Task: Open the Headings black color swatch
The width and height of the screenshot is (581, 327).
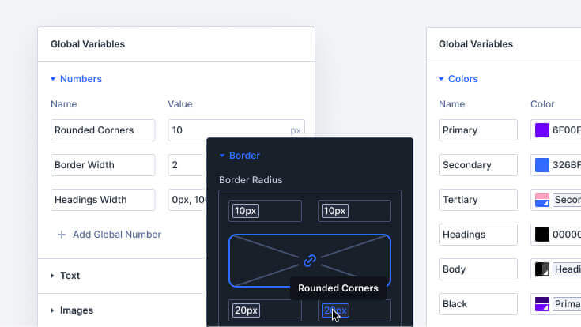Action: click(542, 235)
